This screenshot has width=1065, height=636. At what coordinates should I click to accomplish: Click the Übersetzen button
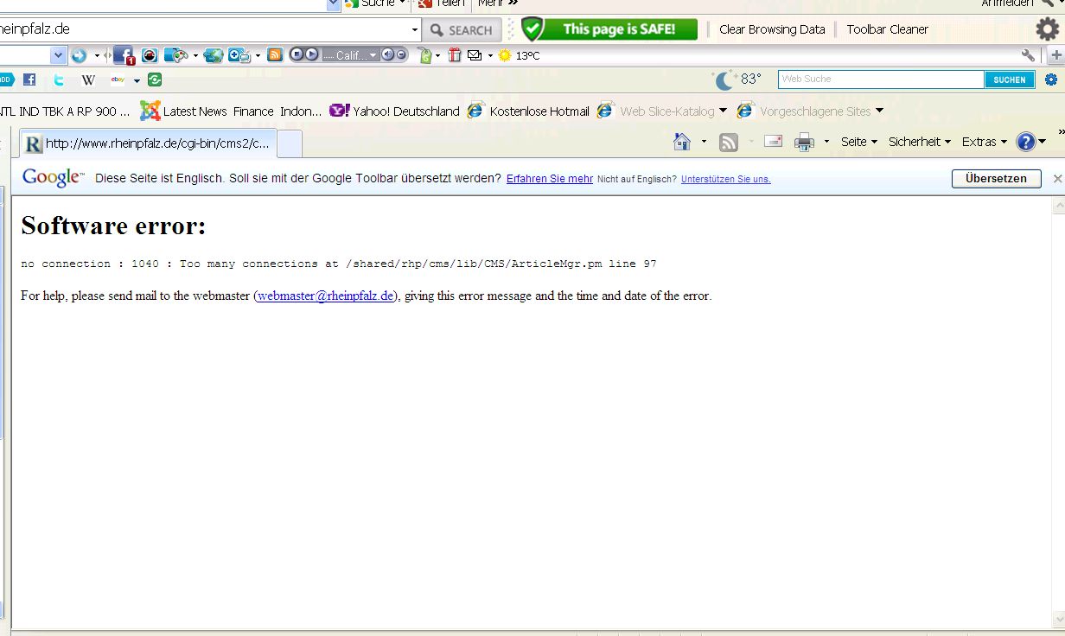pos(996,179)
